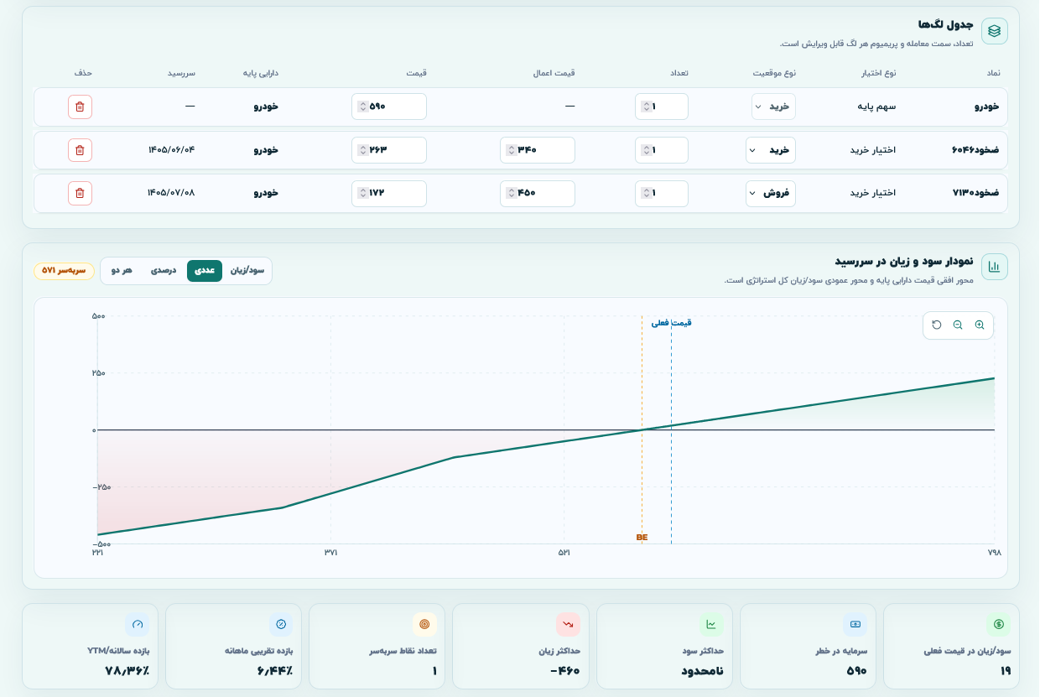The height and width of the screenshot is (697, 1040).
Task: Click the icon in the سرمایه در خطر card
Action: point(855,624)
